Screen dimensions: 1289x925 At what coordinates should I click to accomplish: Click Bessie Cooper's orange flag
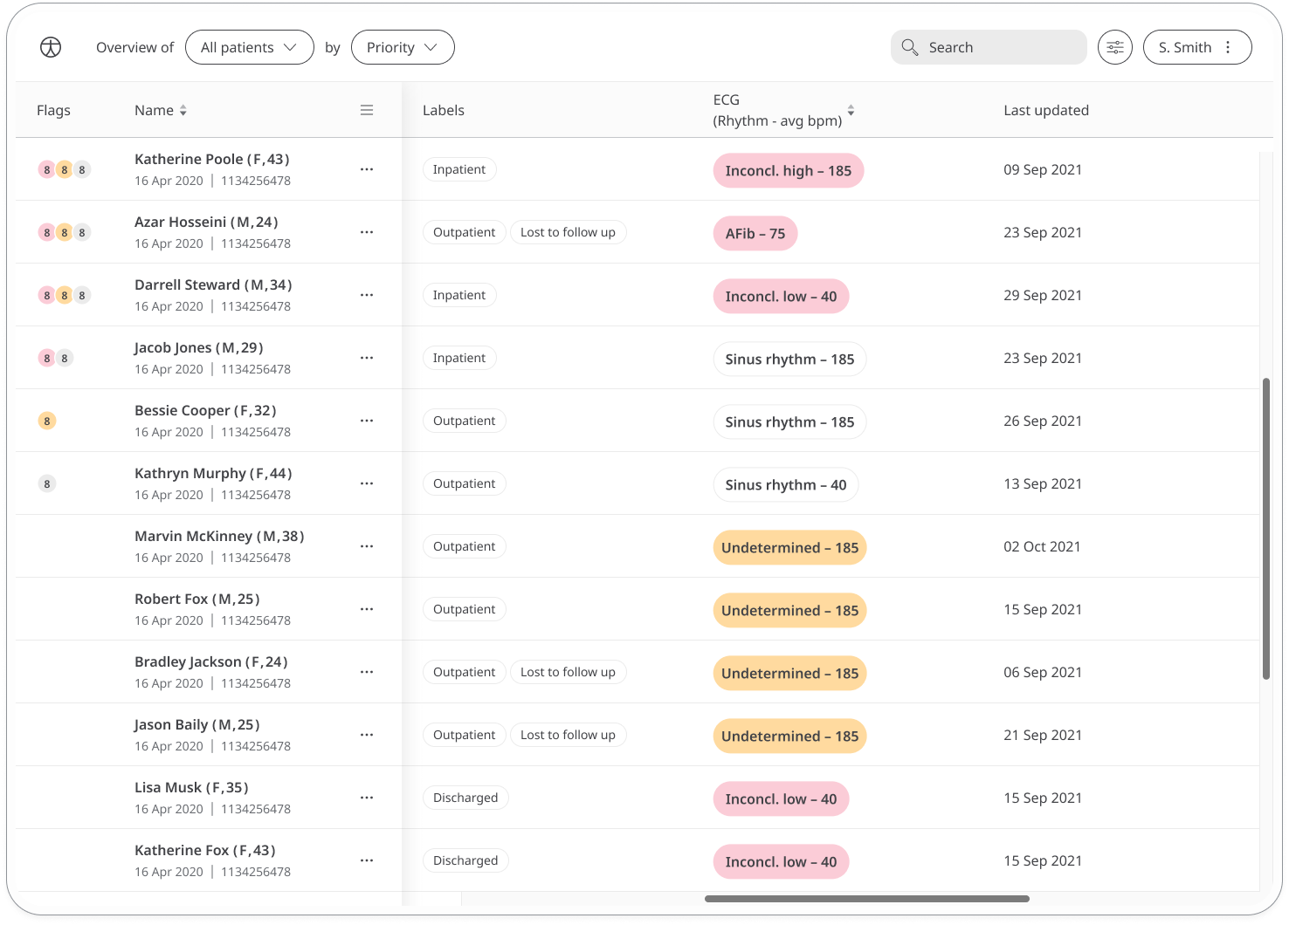point(47,421)
